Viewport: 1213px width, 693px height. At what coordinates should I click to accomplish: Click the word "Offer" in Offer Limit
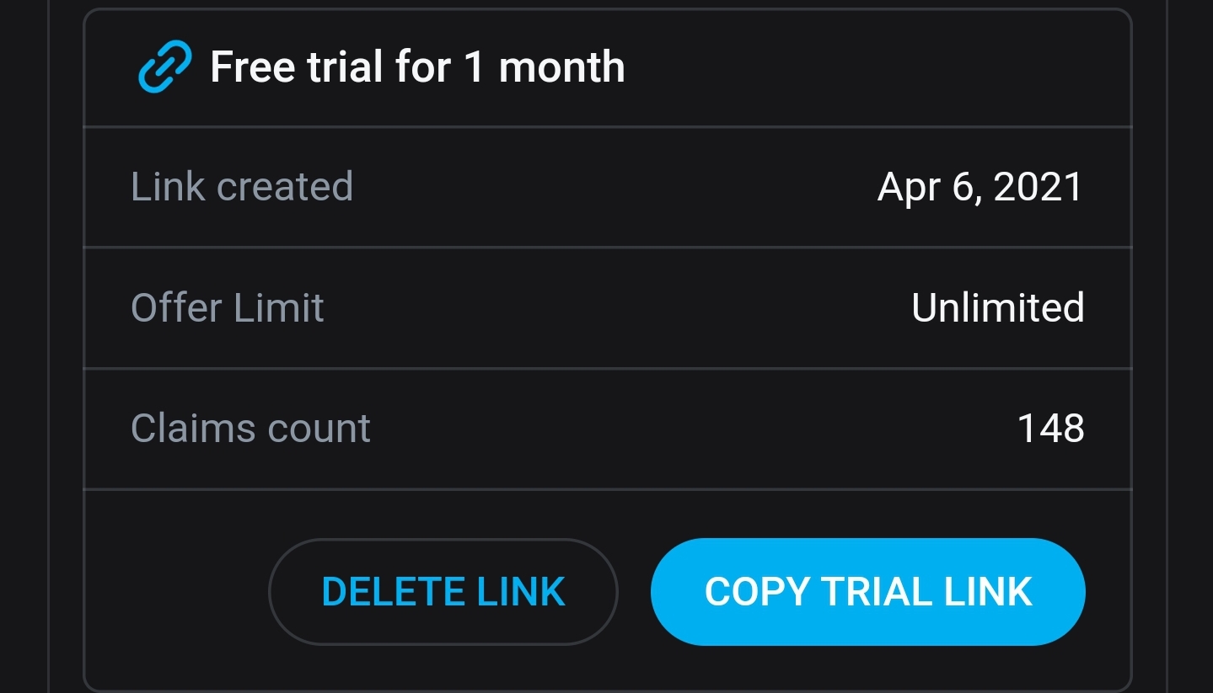pos(177,308)
